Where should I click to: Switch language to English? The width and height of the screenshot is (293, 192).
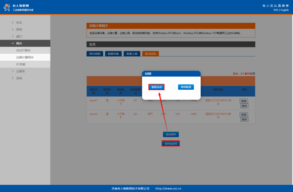285,10
